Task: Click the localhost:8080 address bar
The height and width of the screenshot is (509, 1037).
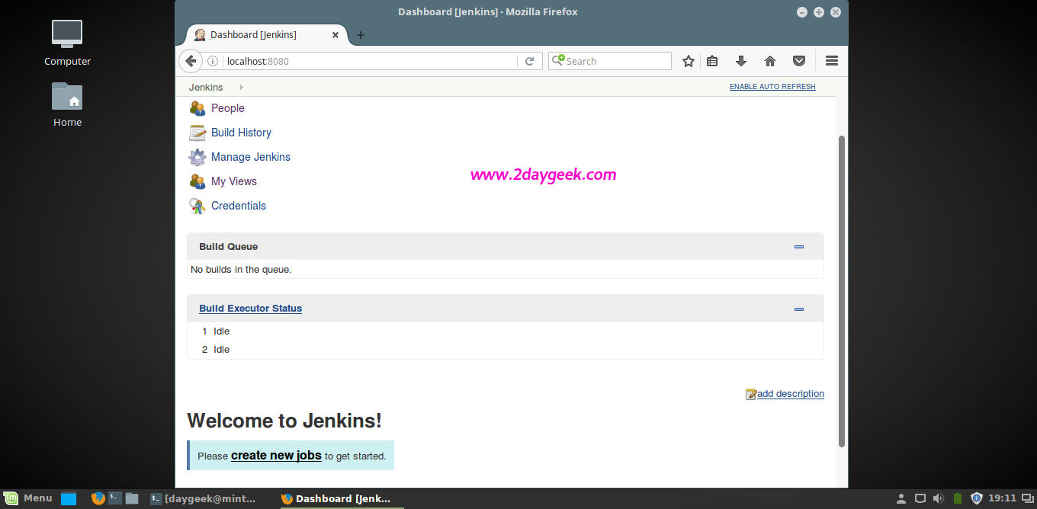Action: click(370, 61)
